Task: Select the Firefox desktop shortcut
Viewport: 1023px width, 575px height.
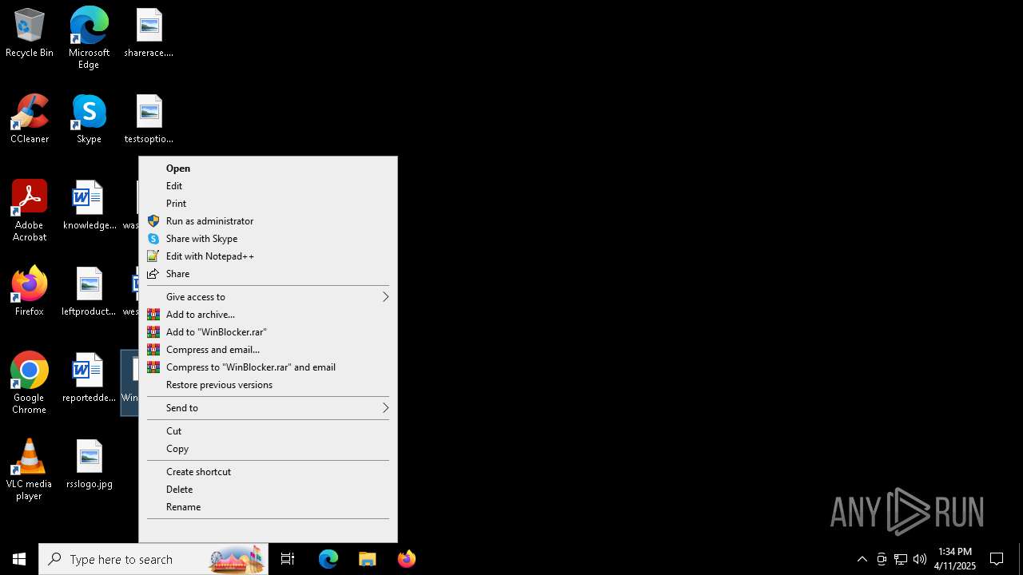Action: click(30, 292)
